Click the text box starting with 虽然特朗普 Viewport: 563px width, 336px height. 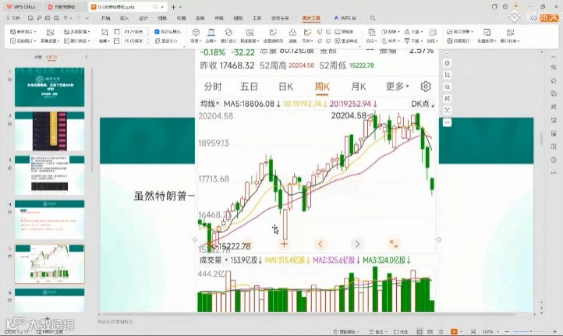(x=164, y=196)
